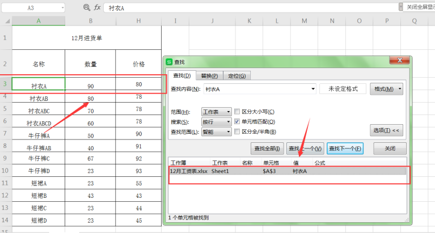
Task: Select quantity cell 67 in row 9
Action: click(90, 158)
